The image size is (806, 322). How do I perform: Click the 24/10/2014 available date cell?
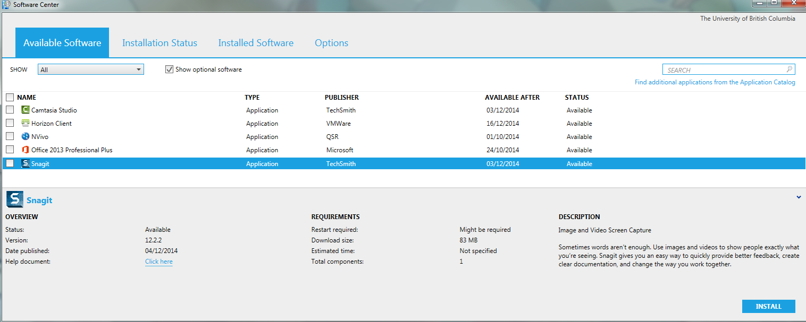pyautogui.click(x=502, y=150)
